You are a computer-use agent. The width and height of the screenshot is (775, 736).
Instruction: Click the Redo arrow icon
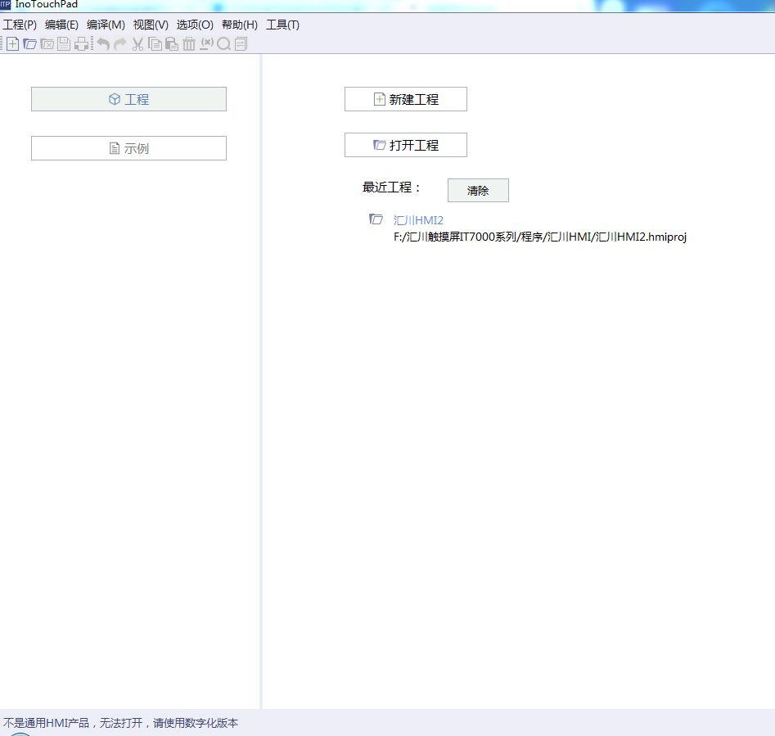point(120,44)
